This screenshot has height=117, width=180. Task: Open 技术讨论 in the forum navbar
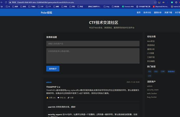tap(147, 12)
